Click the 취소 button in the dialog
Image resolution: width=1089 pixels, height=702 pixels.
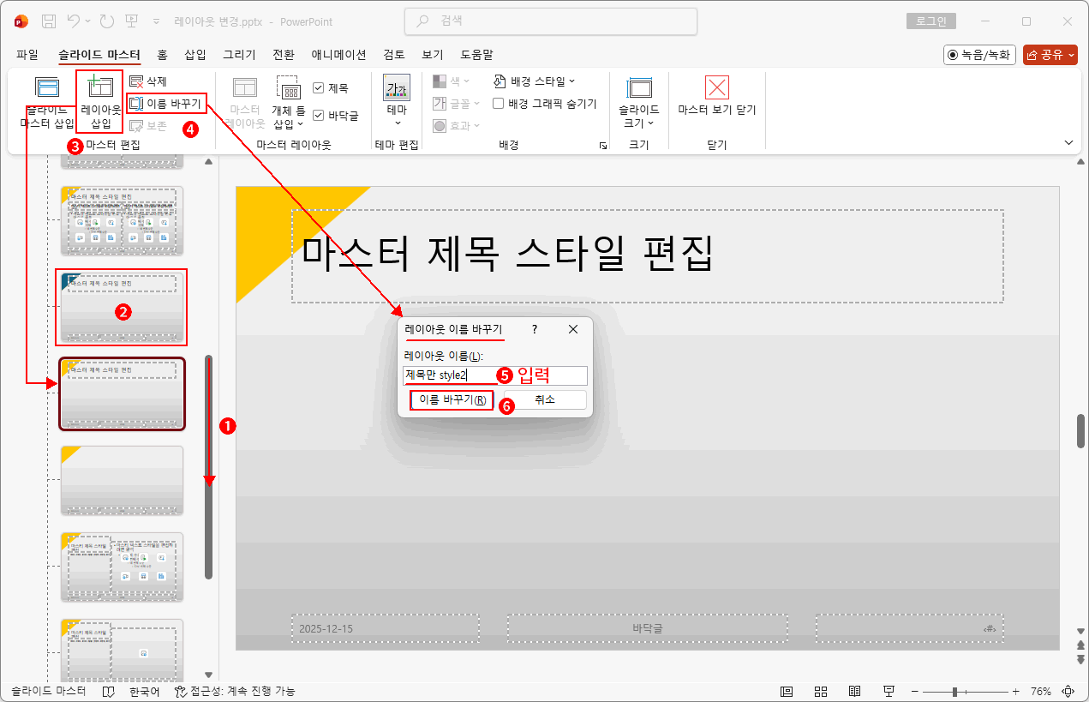[544, 399]
